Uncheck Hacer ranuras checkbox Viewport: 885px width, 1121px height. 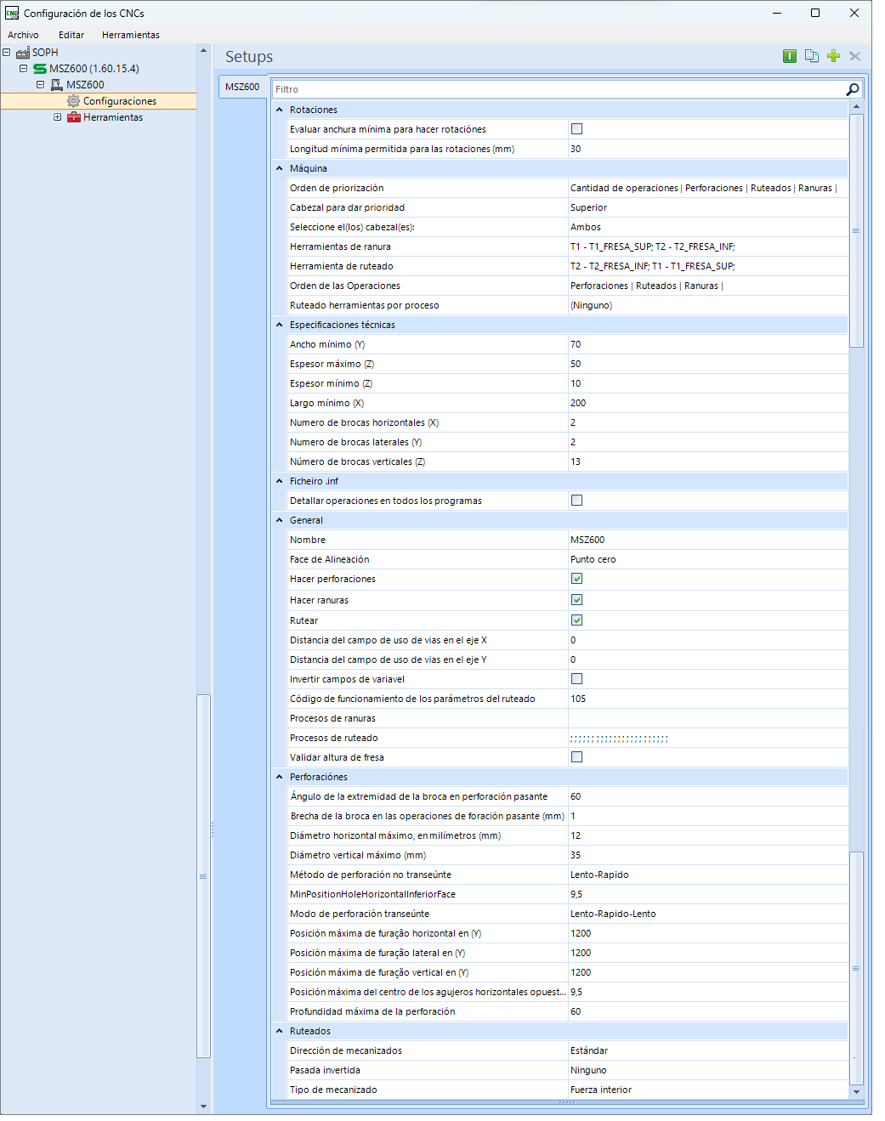click(576, 600)
